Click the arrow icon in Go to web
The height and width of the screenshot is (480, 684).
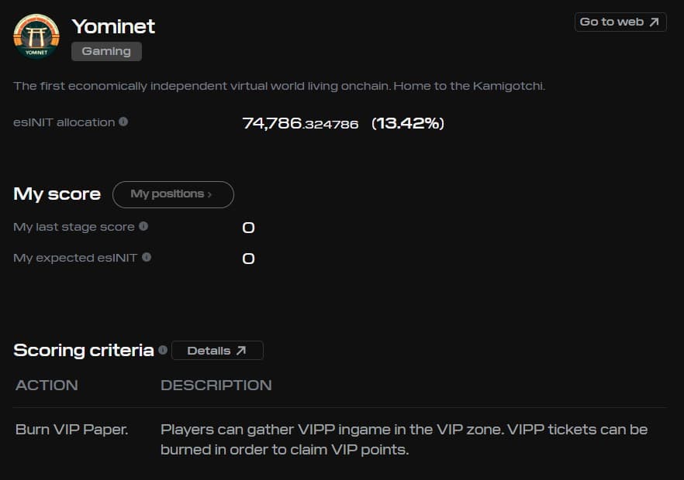pyautogui.click(x=654, y=22)
